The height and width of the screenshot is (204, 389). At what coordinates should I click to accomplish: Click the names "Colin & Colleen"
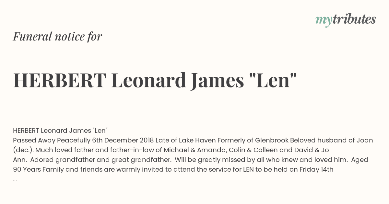click(253, 150)
